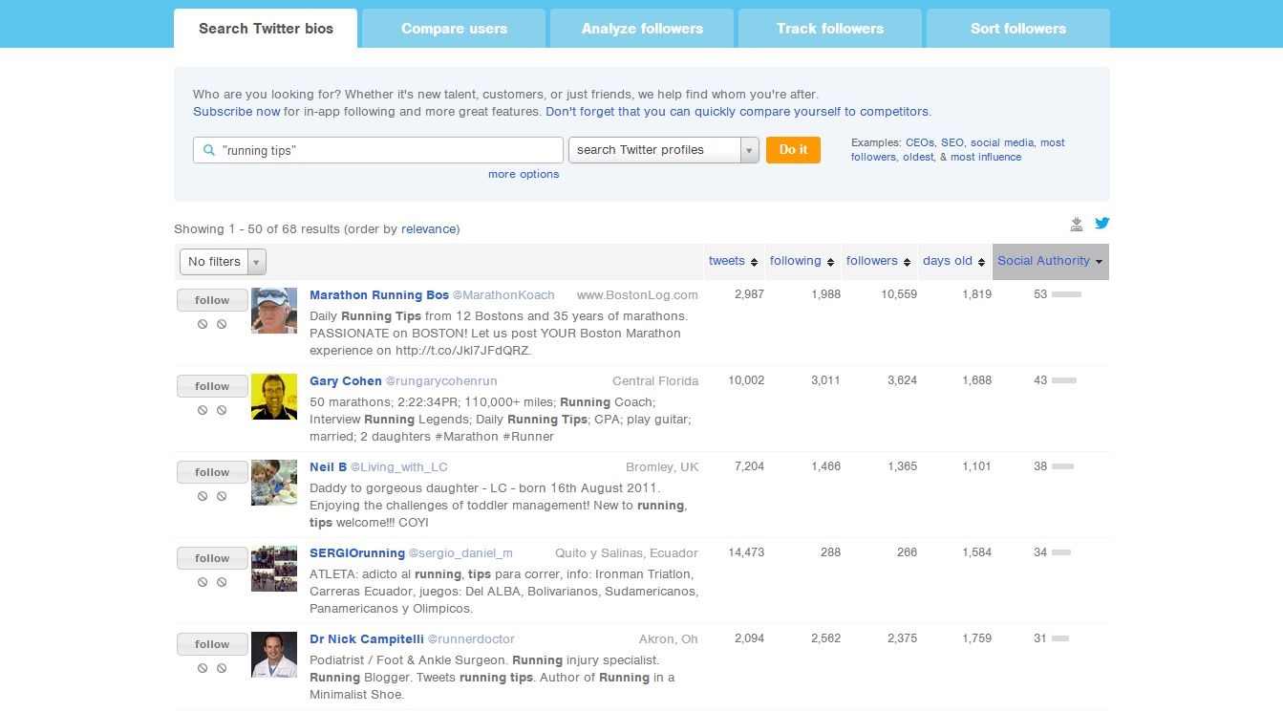Open SERGIOrunning's collage profile photo
The height and width of the screenshot is (713, 1283).
pos(274,569)
